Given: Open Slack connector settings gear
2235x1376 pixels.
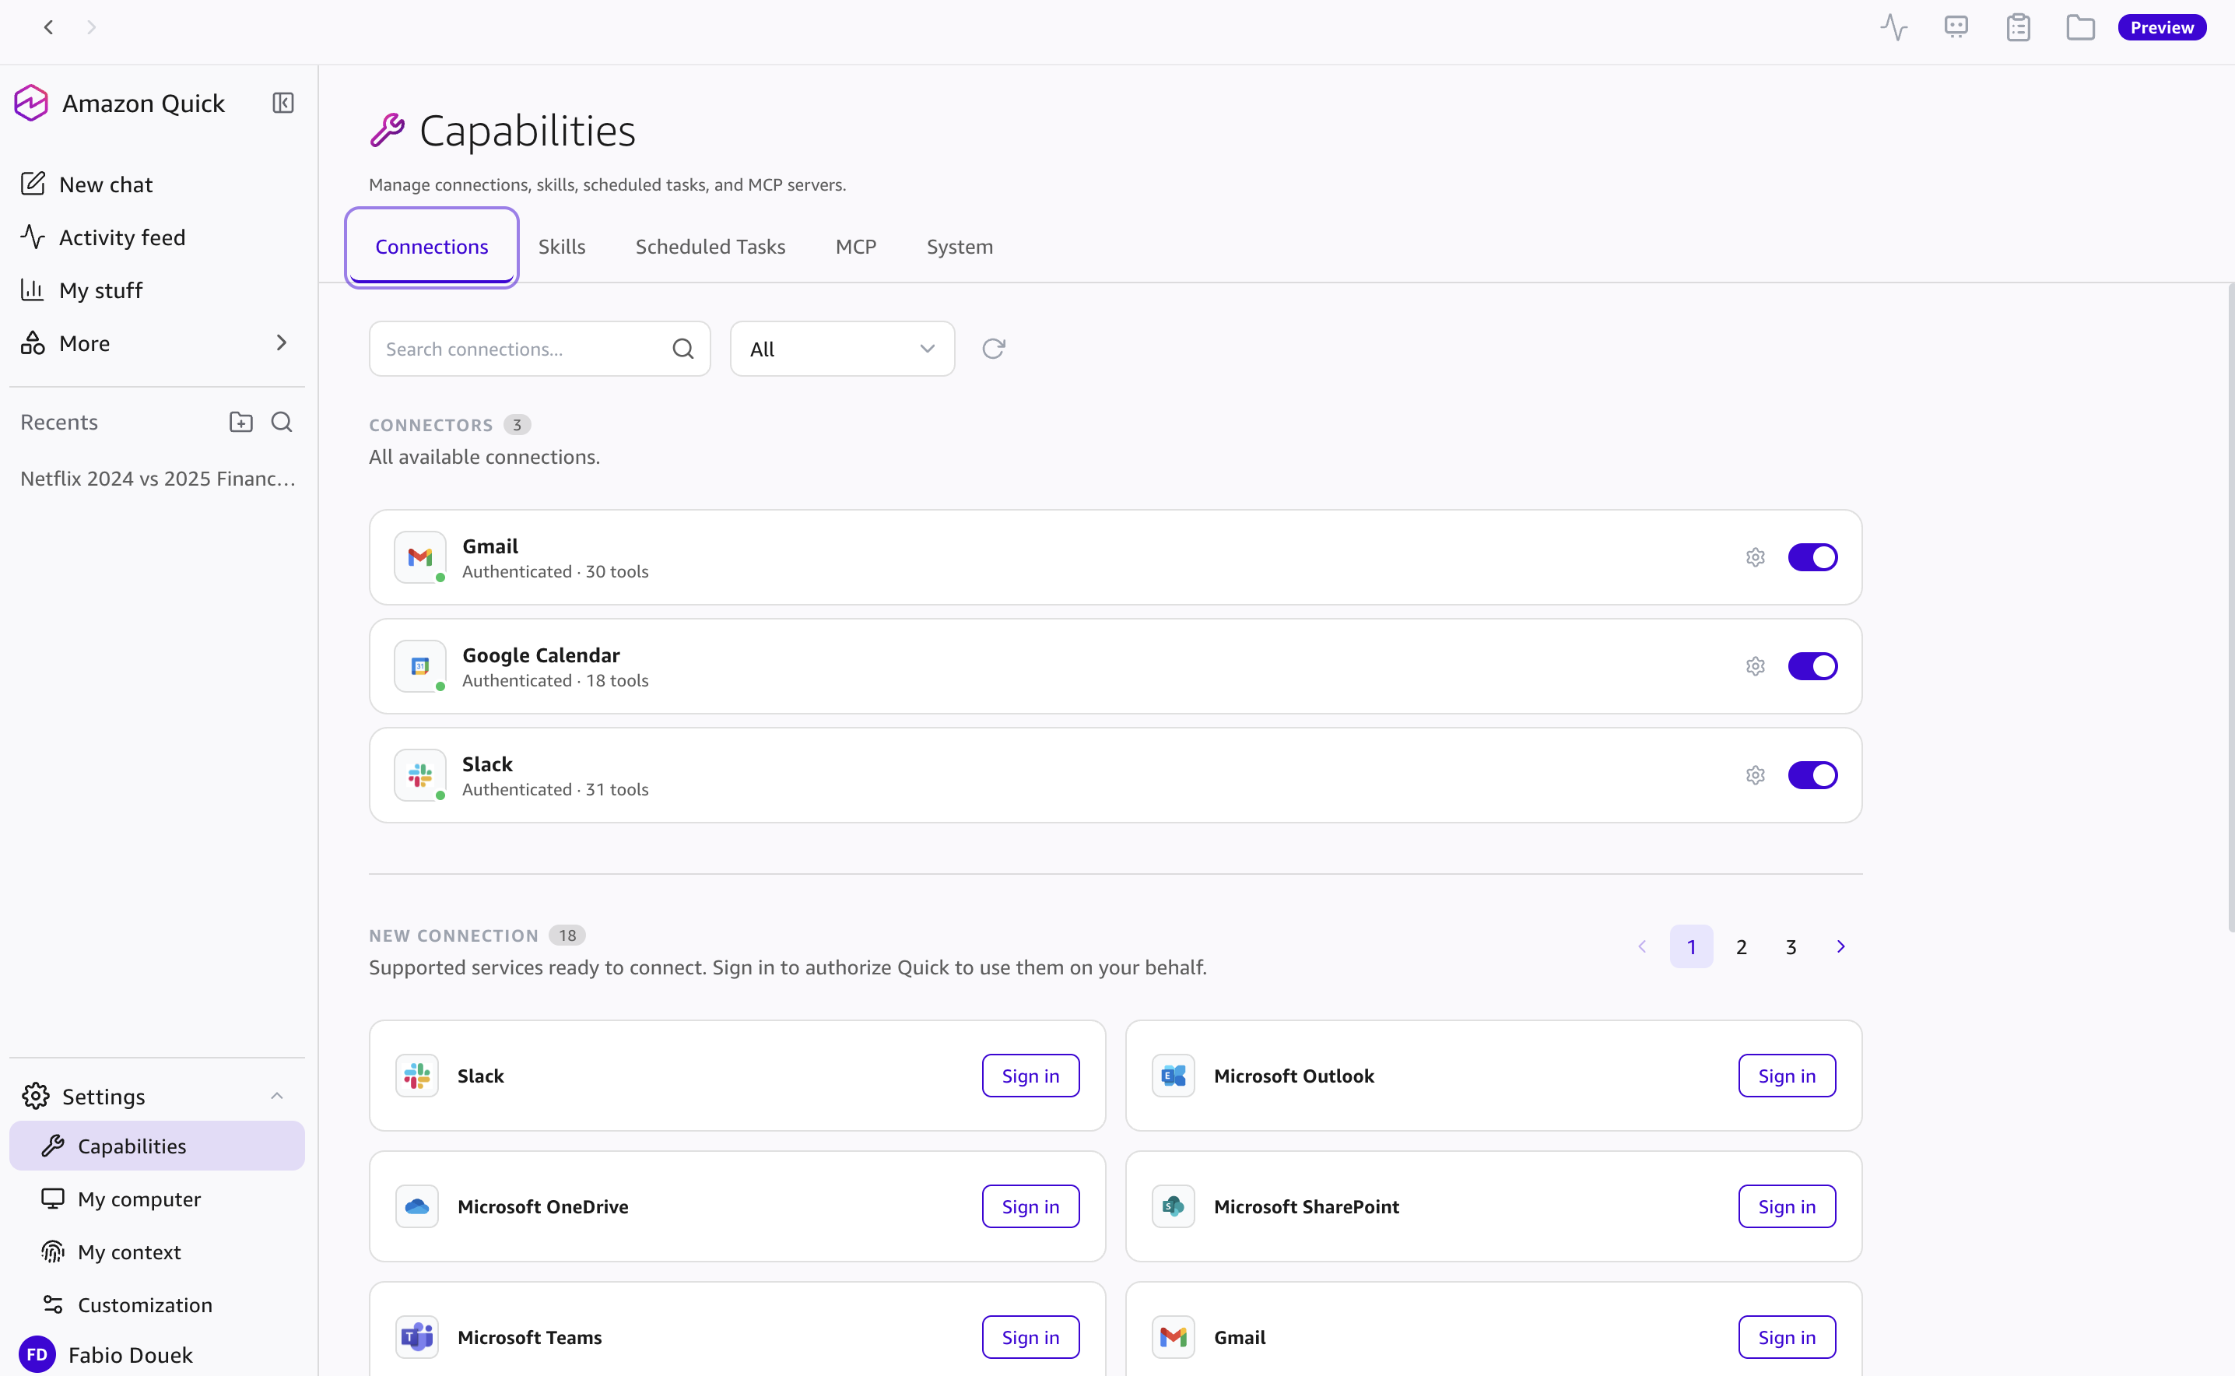Looking at the screenshot, I should pos(1756,775).
